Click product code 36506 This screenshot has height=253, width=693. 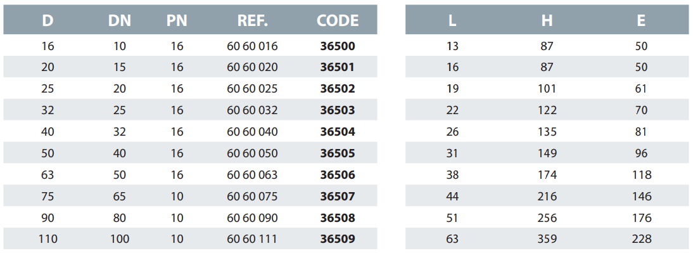338,175
